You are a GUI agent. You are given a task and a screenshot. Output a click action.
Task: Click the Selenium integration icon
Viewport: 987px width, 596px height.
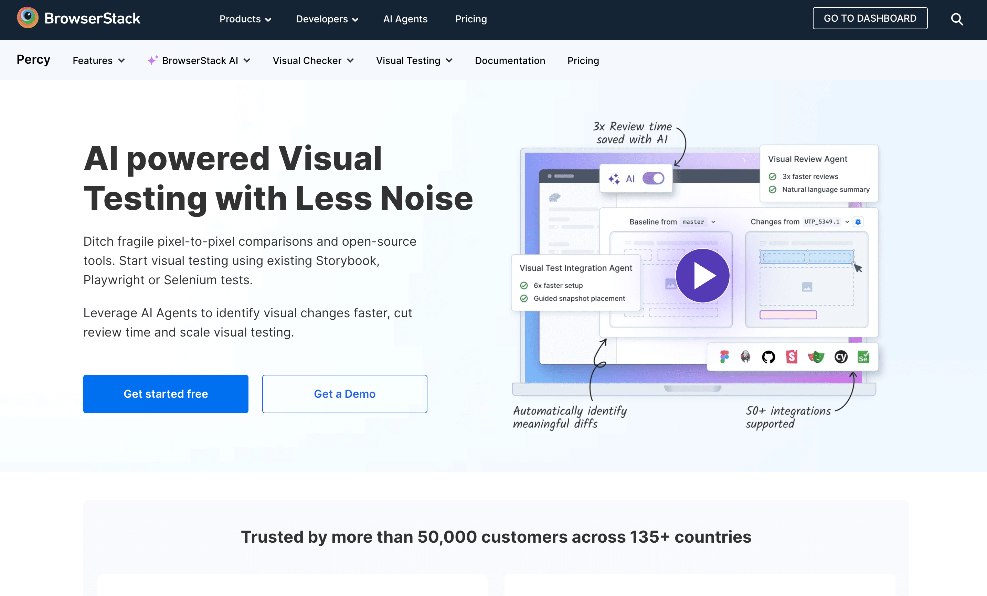863,356
